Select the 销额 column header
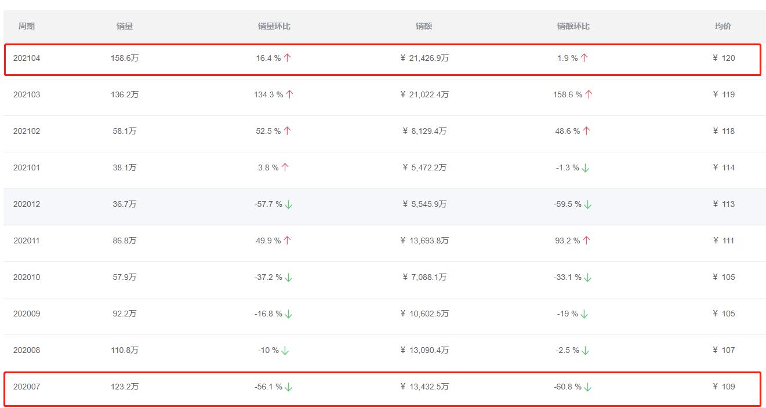This screenshot has width=766, height=408. (424, 26)
